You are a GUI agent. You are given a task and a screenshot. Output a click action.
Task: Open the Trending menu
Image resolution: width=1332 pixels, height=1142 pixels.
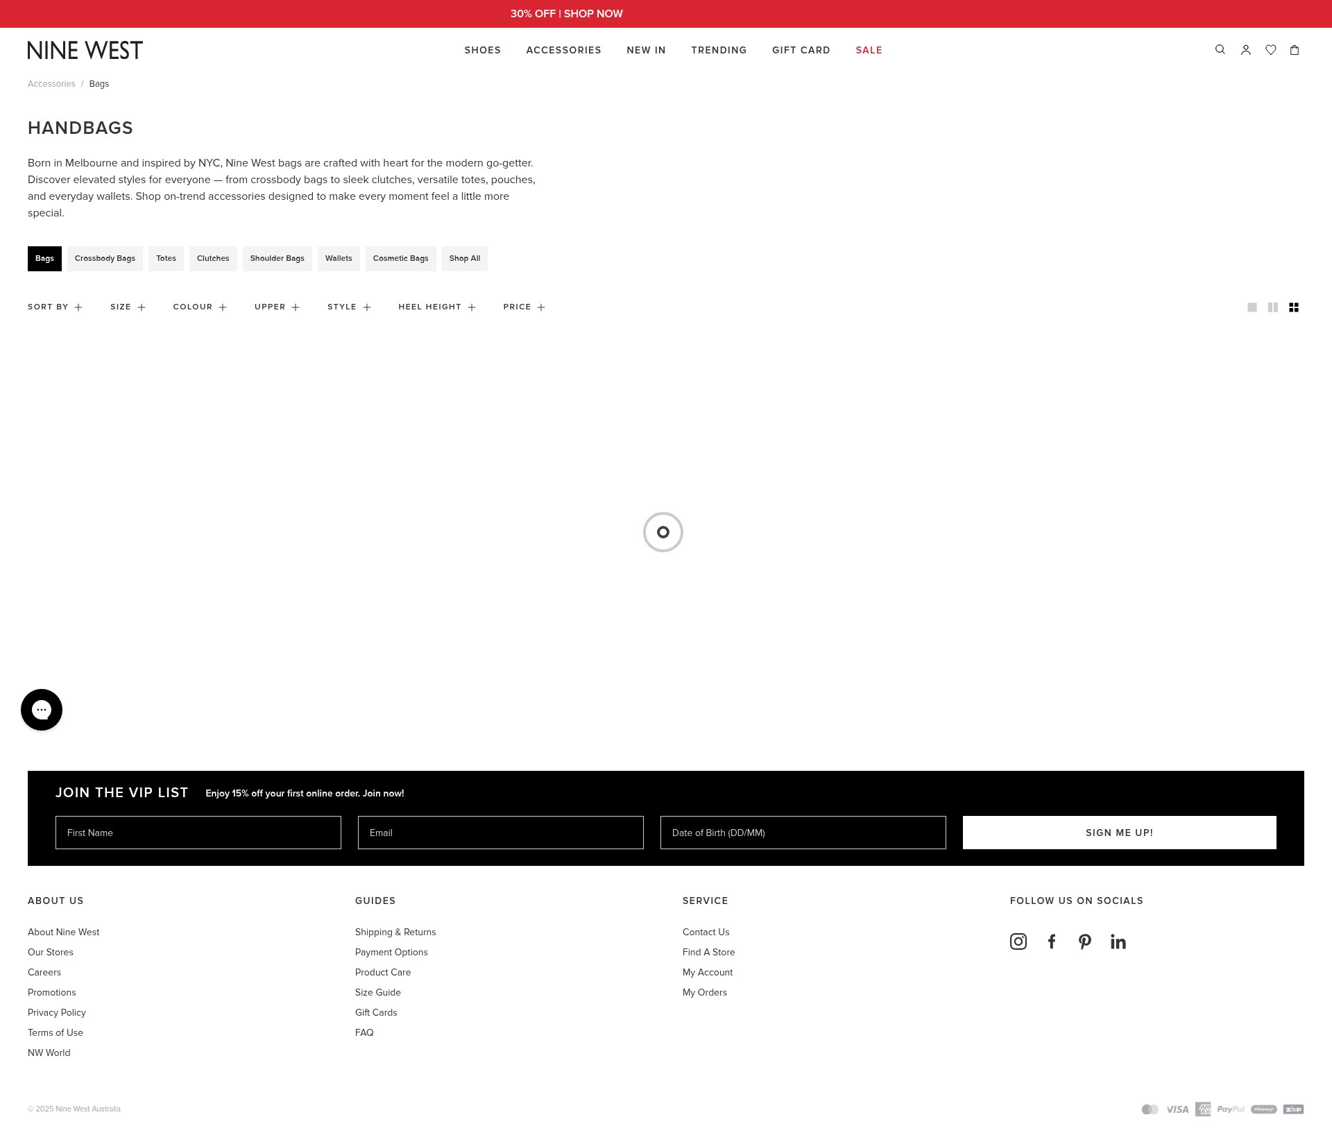pos(719,50)
